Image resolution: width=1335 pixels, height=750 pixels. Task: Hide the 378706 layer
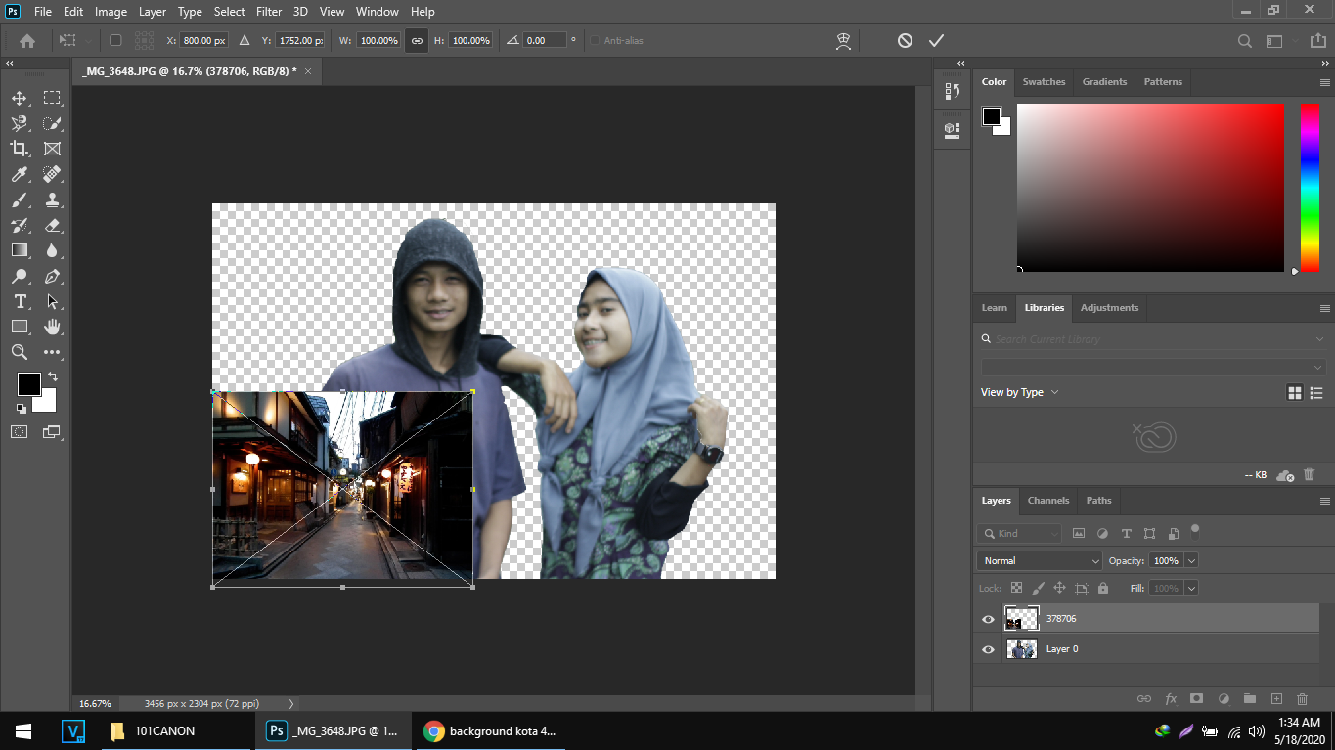(988, 619)
